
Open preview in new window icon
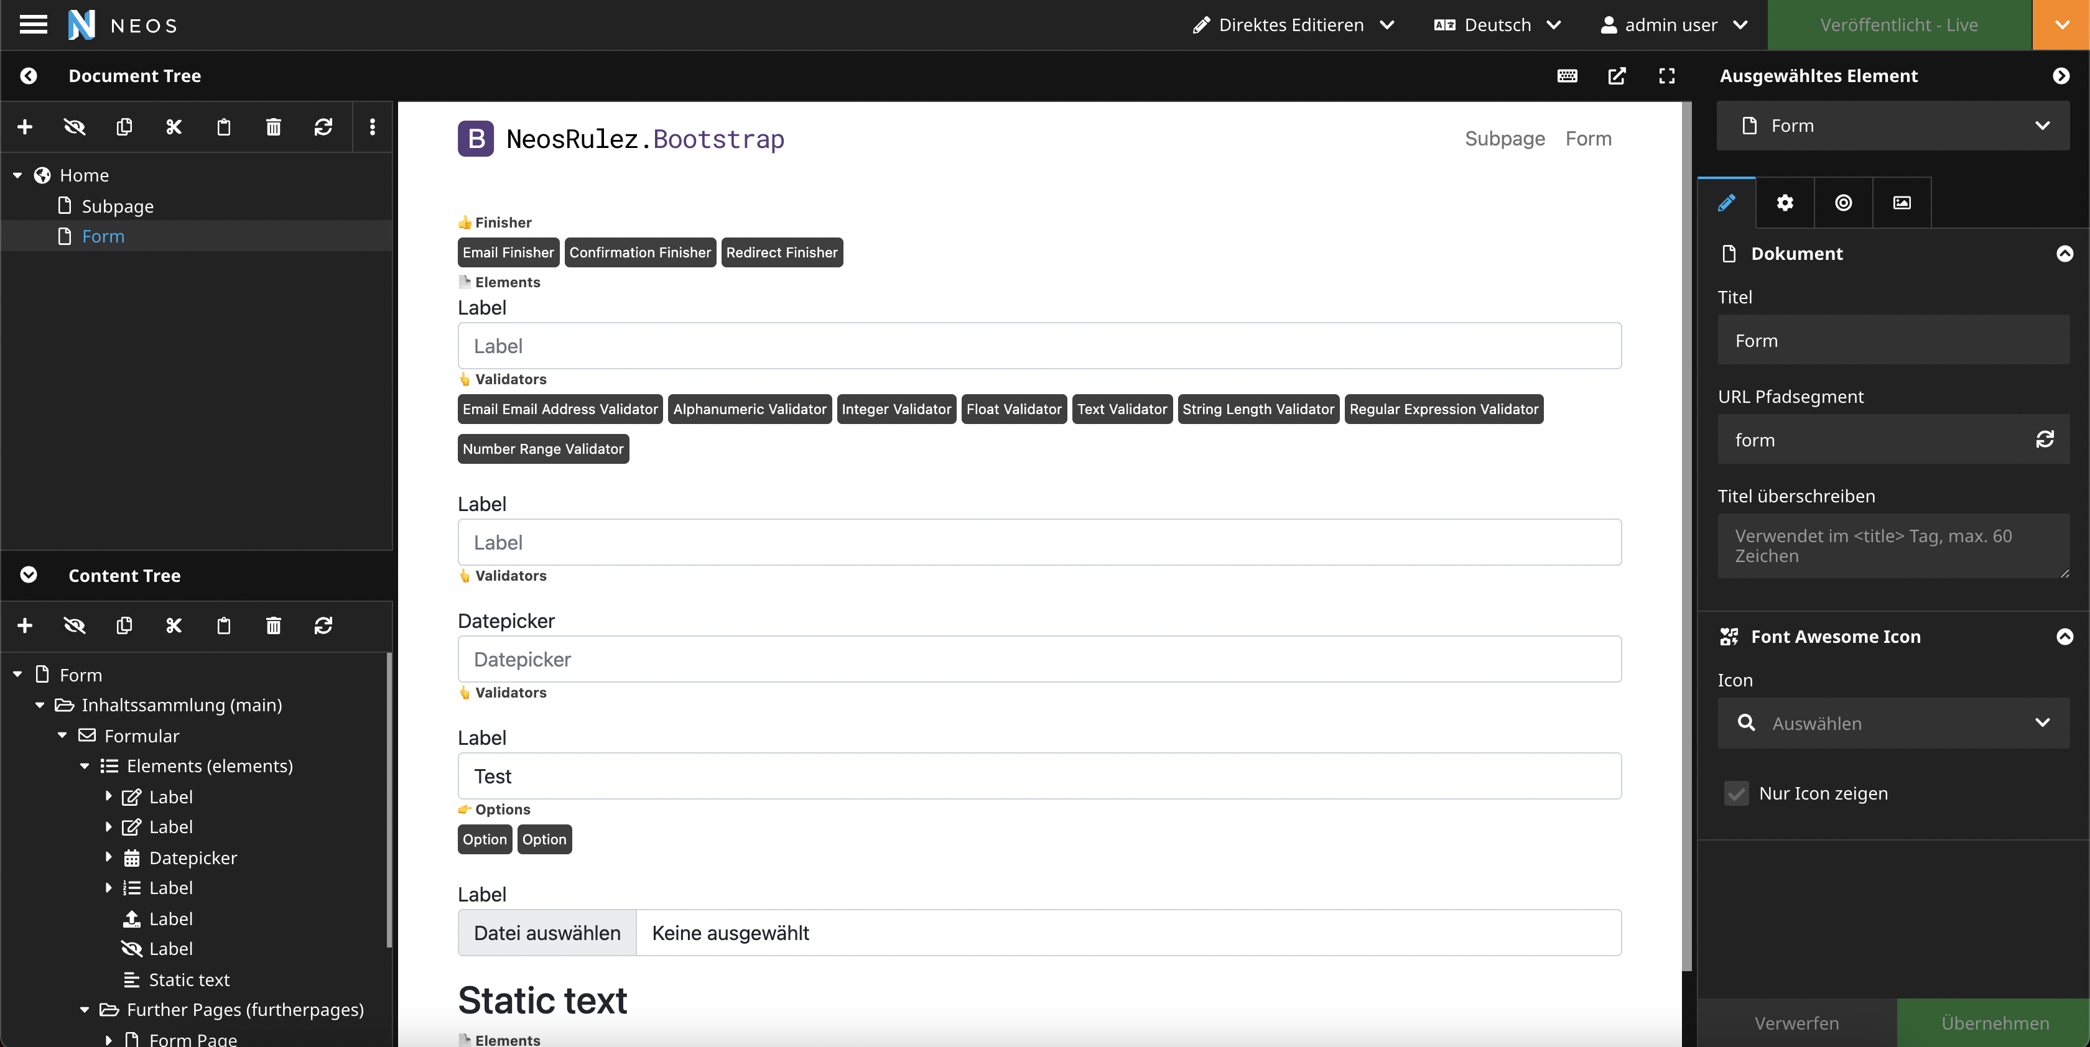1616,75
